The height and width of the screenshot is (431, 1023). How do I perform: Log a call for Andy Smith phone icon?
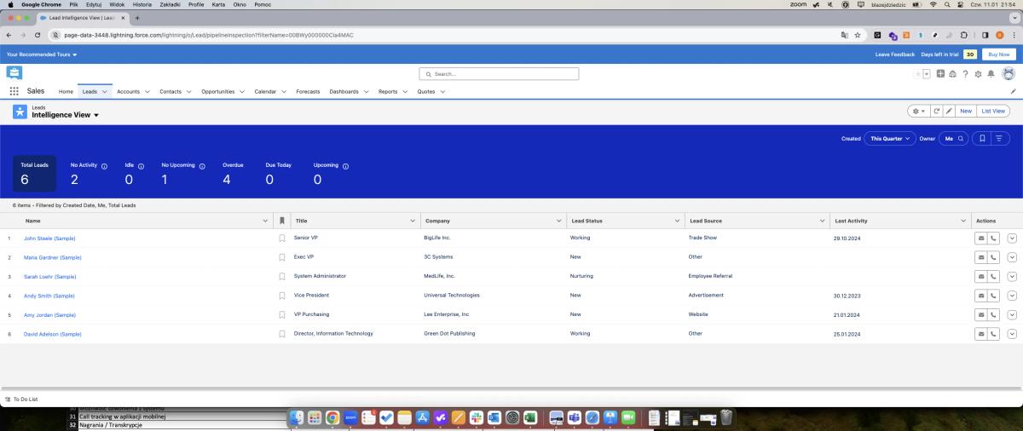click(994, 296)
